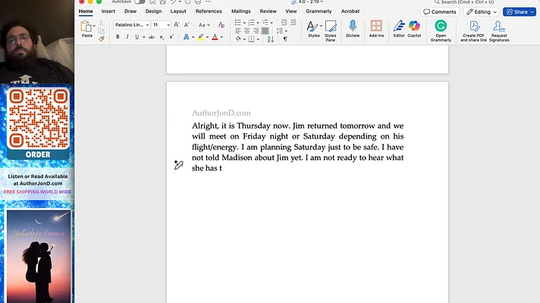The image size is (540, 303).
Task: Sort text A to Z
Action: click(x=270, y=39)
